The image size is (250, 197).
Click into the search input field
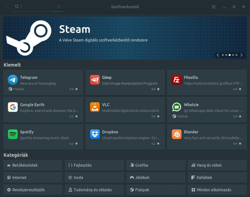[x=38, y=7]
